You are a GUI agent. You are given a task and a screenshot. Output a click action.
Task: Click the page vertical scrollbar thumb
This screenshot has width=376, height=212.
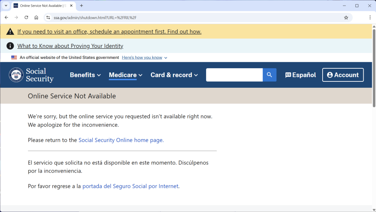(x=374, y=68)
